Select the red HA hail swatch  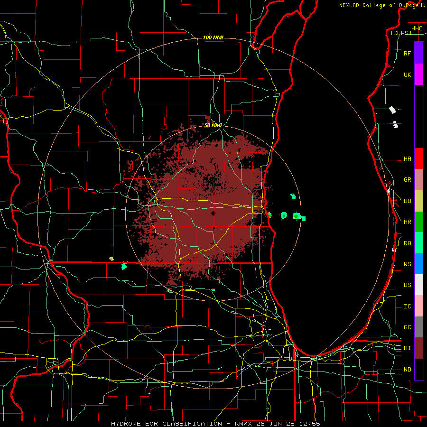[x=419, y=158]
